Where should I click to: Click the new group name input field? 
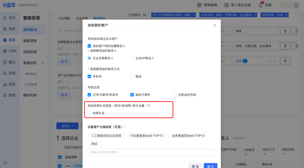[x=151, y=152]
